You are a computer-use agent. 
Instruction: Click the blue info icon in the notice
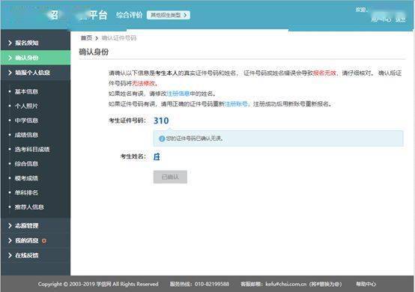(x=162, y=139)
